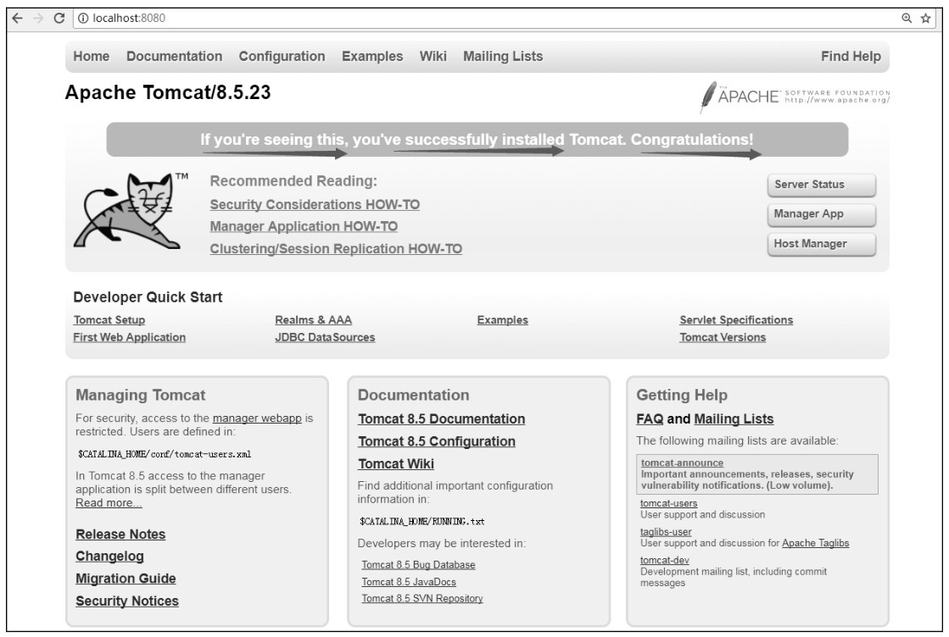Viewport: 949px width, 637px height.
Task: Open the JDBC DataSources link
Action: pos(325,337)
